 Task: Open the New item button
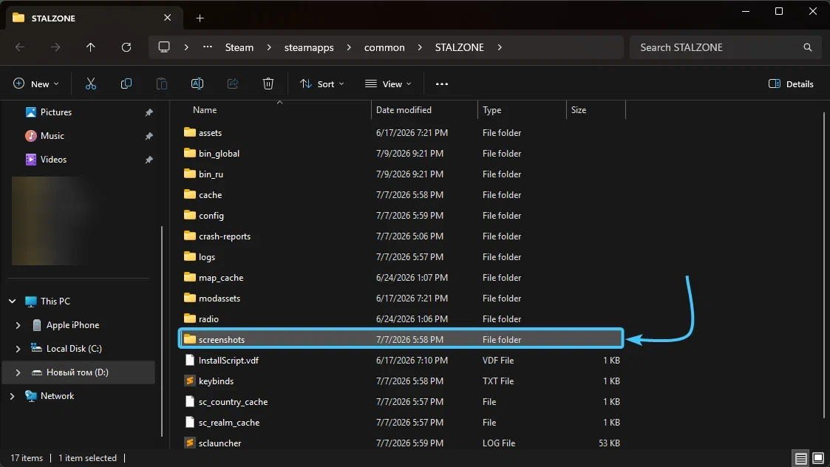pos(36,83)
